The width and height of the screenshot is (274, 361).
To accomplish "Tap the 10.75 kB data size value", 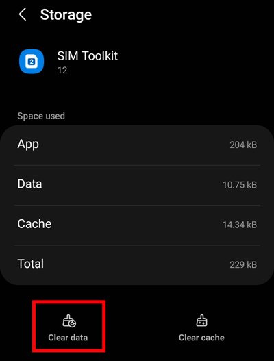I will [240, 185].
